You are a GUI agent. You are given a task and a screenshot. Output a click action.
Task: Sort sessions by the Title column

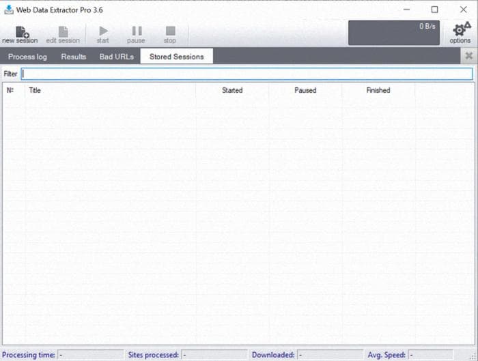110,91
